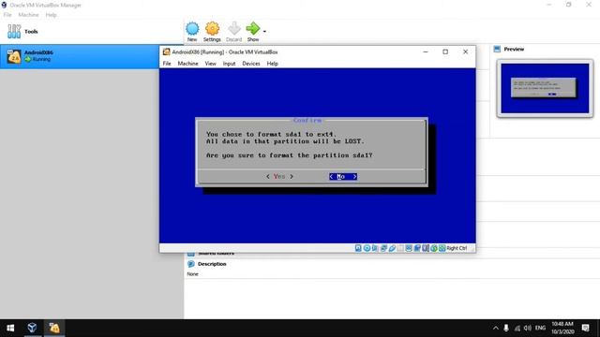Click the hard disk activity status icon

[x=358, y=248]
